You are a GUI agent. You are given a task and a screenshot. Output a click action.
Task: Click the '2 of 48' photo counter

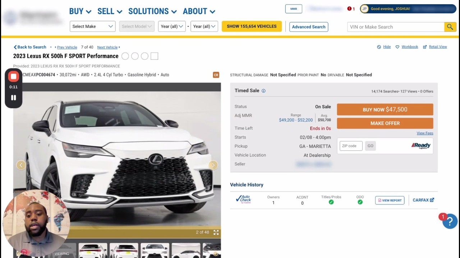point(202,232)
